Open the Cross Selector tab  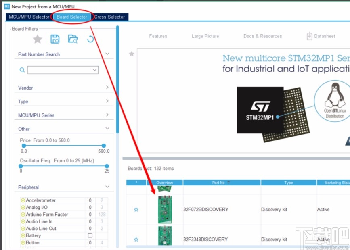pos(109,17)
